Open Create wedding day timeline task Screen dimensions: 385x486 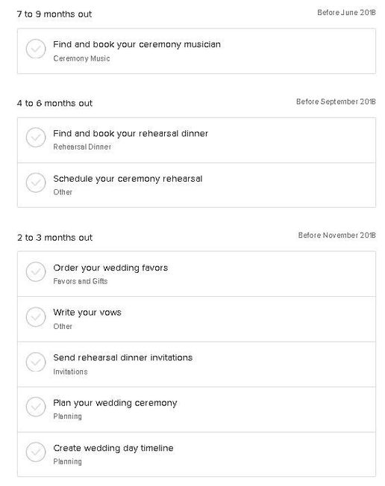click(x=113, y=448)
